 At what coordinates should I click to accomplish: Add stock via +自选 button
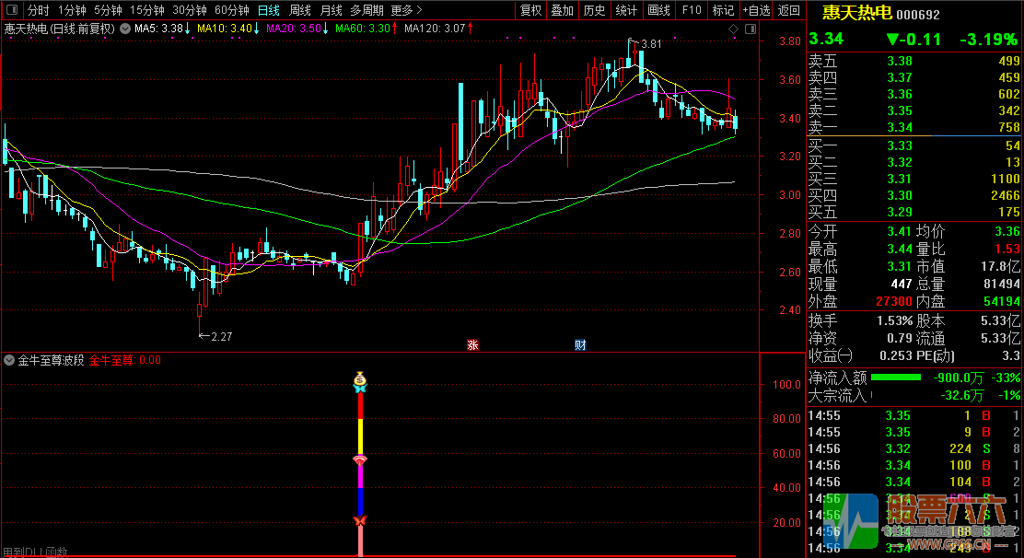[x=756, y=11]
